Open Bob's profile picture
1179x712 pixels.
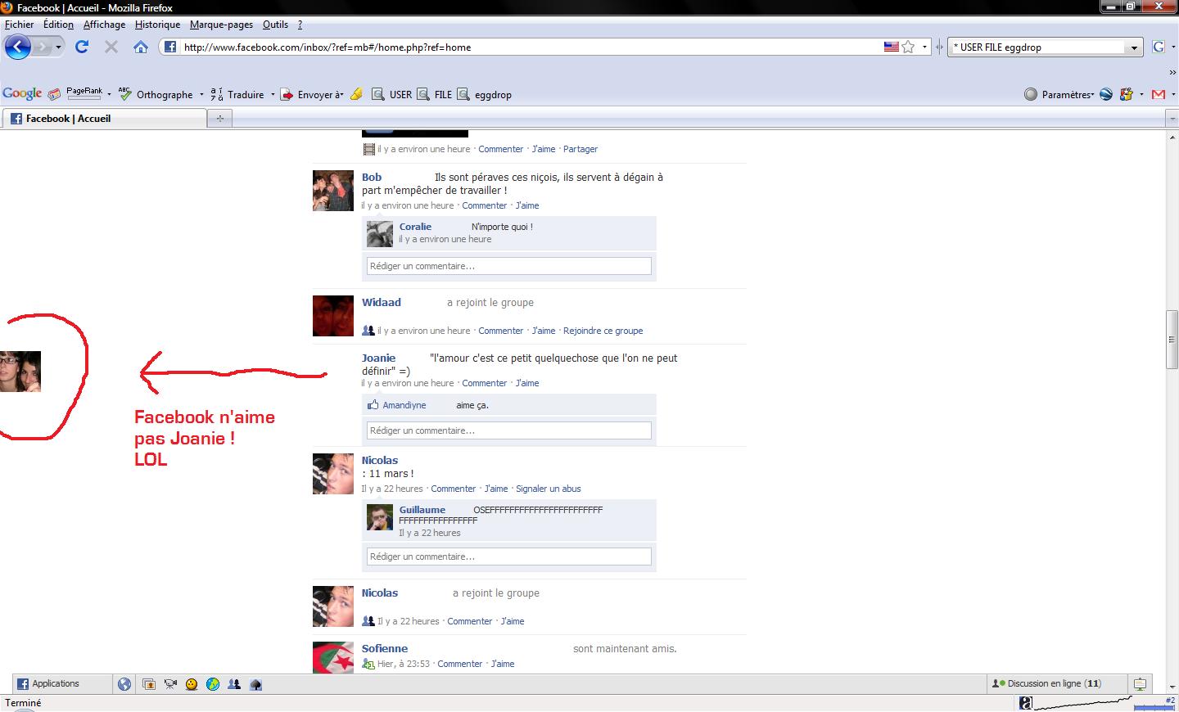coord(333,191)
